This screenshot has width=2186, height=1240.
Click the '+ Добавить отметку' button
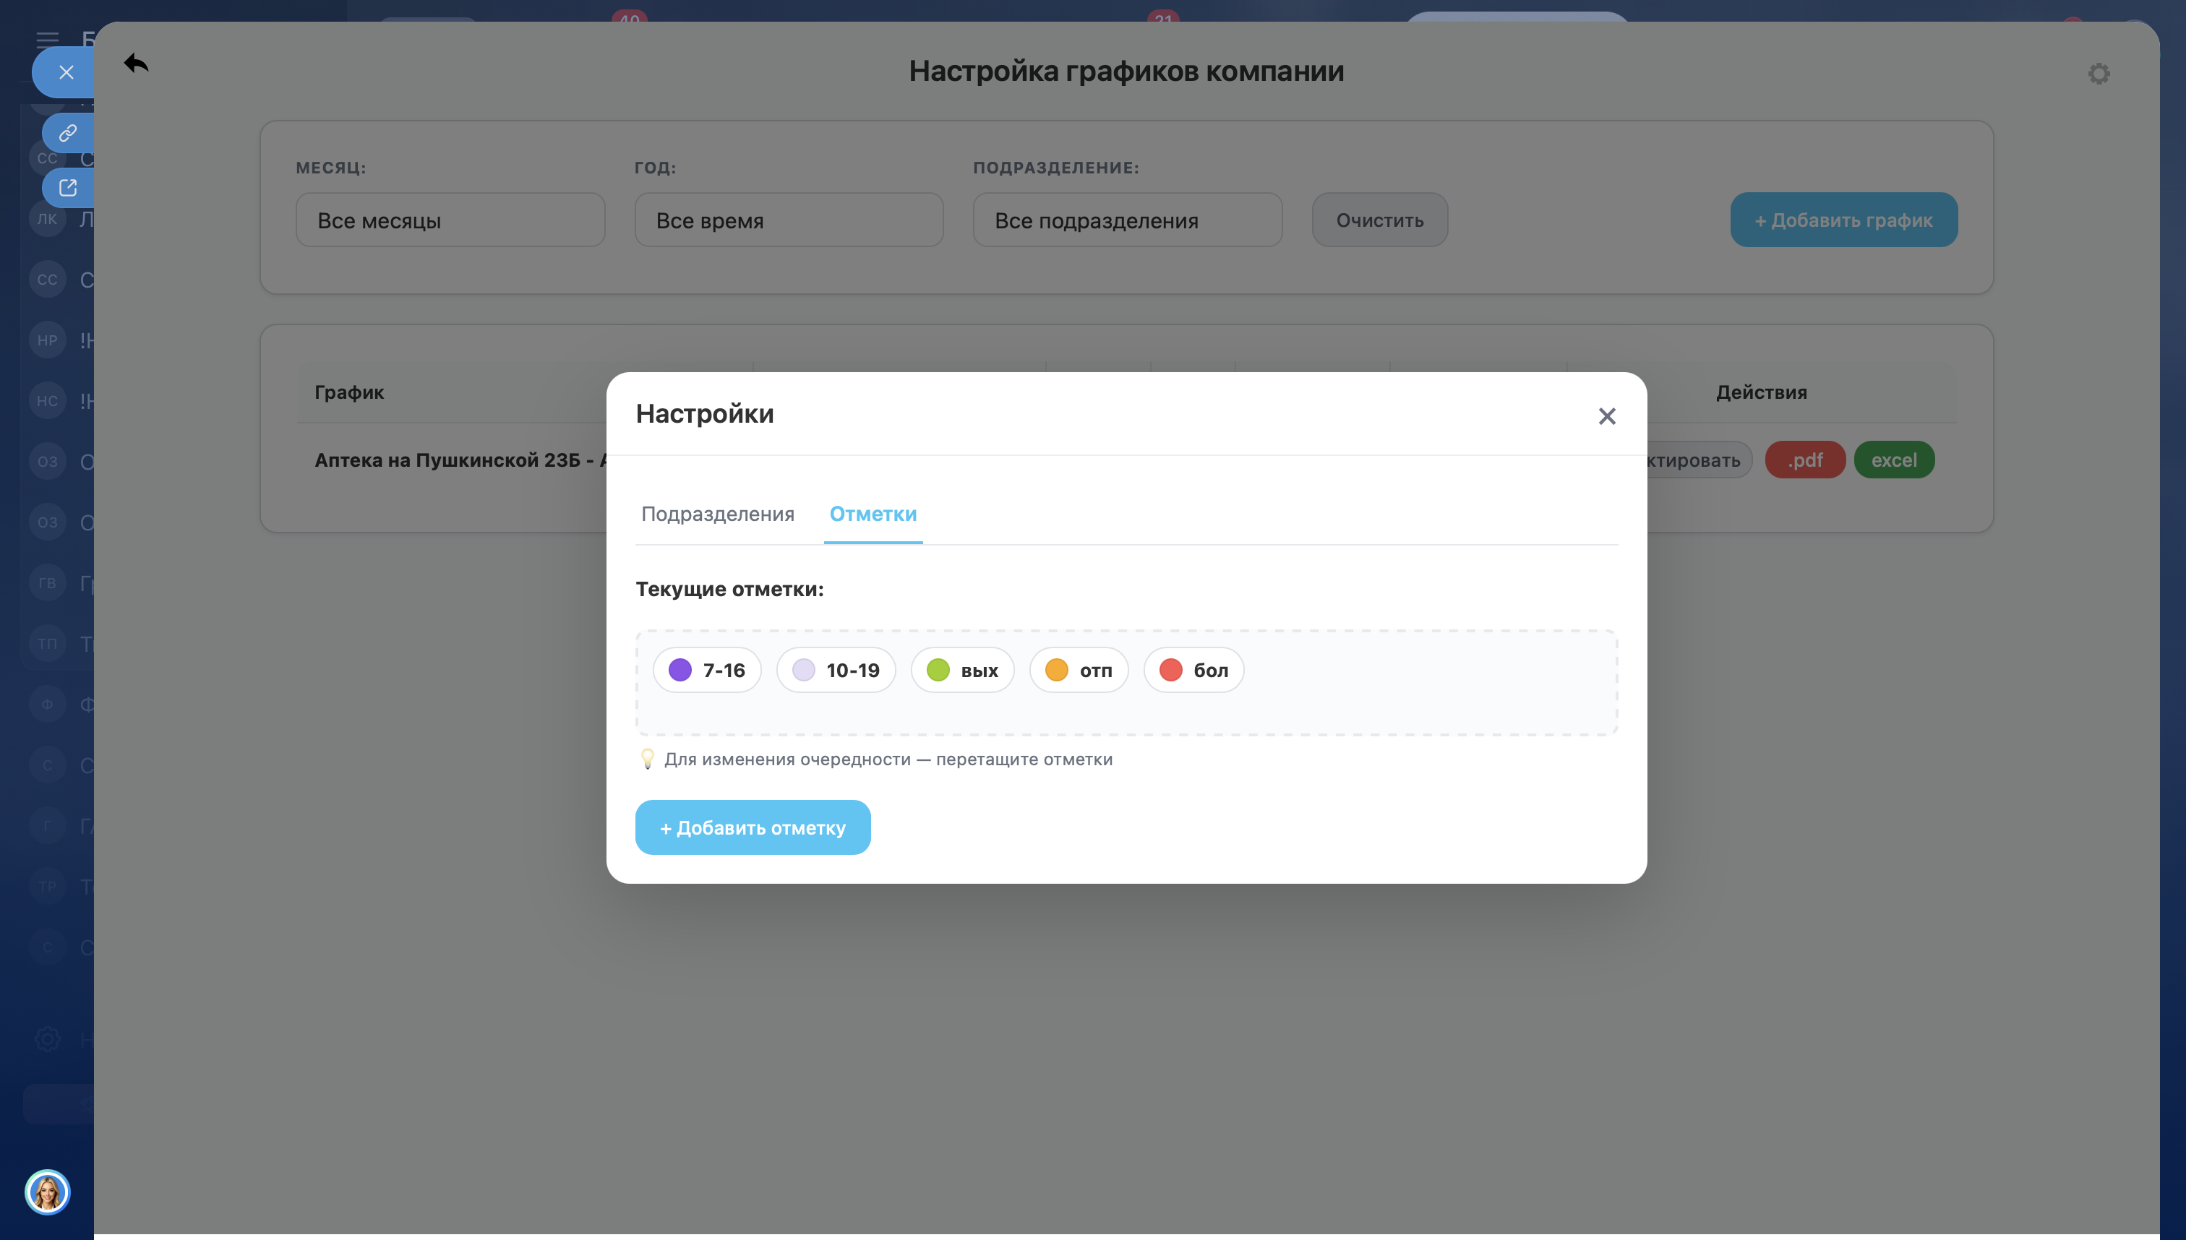click(x=753, y=828)
